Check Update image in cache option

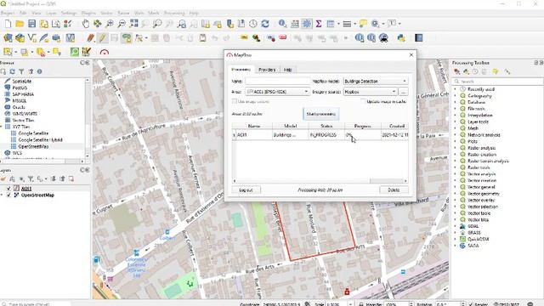(363, 101)
